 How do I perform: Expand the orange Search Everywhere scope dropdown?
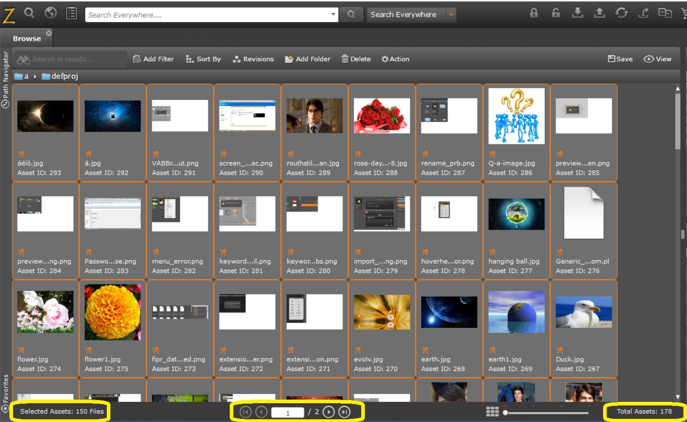coord(451,15)
